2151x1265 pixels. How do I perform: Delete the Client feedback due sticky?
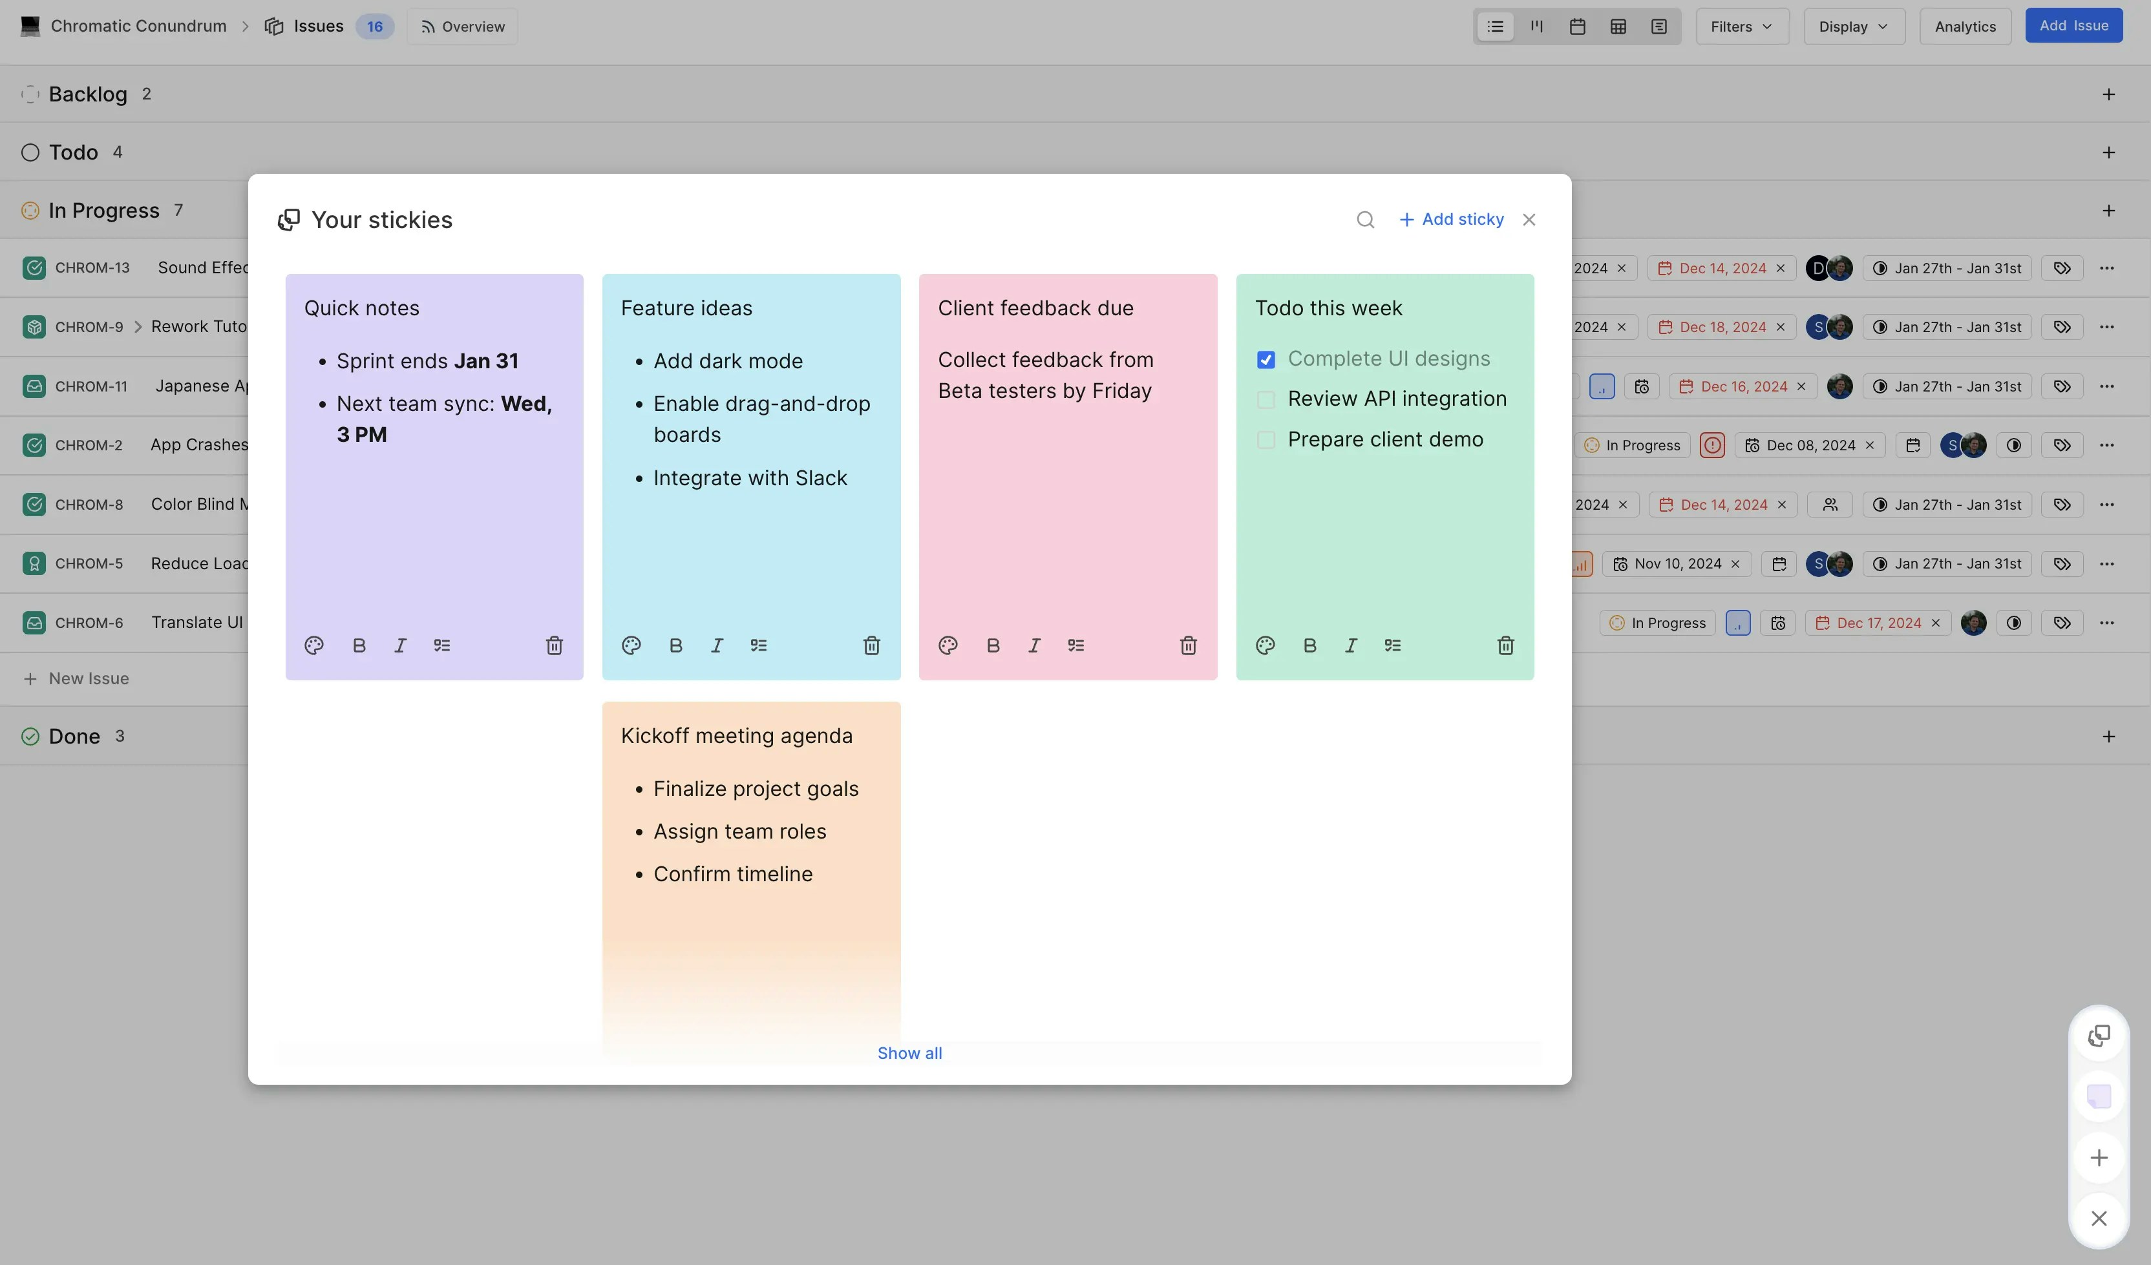coord(1188,645)
